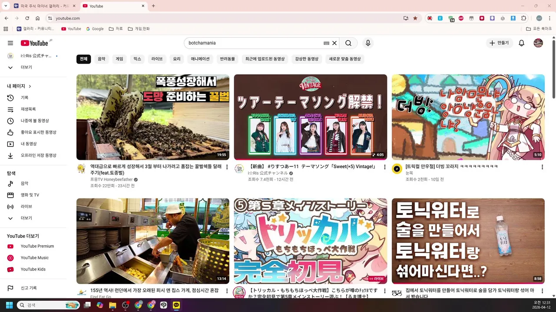Open the 토닉워터 video thumbnail

click(x=468, y=241)
